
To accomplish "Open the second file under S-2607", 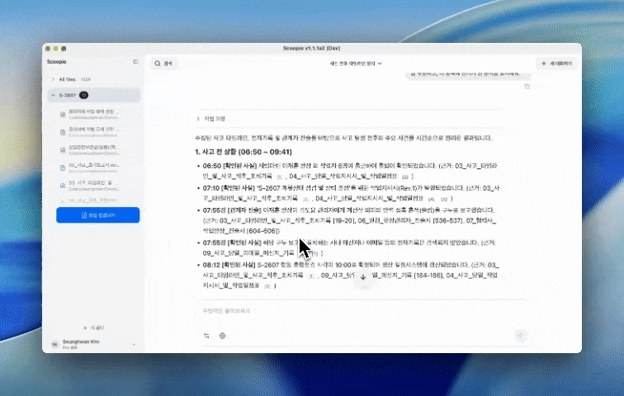I will (94, 132).
